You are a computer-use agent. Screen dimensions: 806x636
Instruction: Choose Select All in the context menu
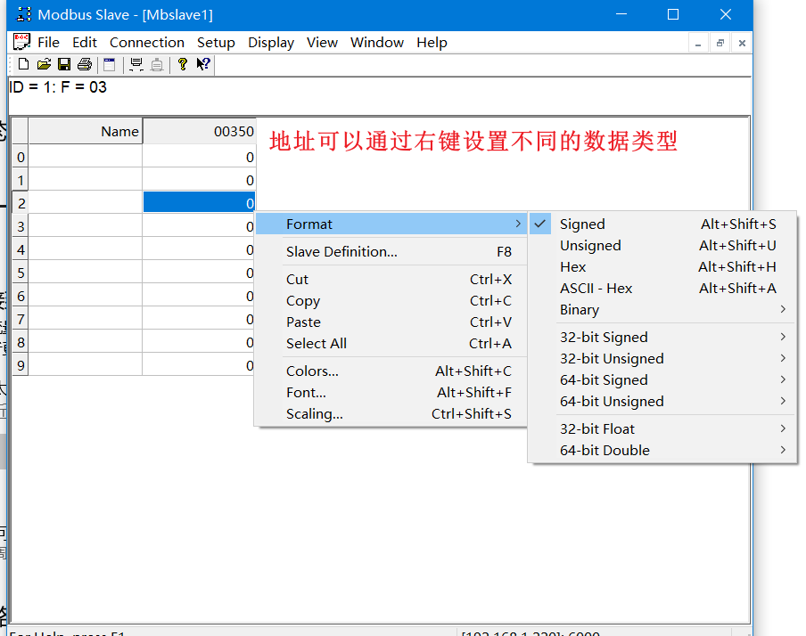tap(391, 343)
